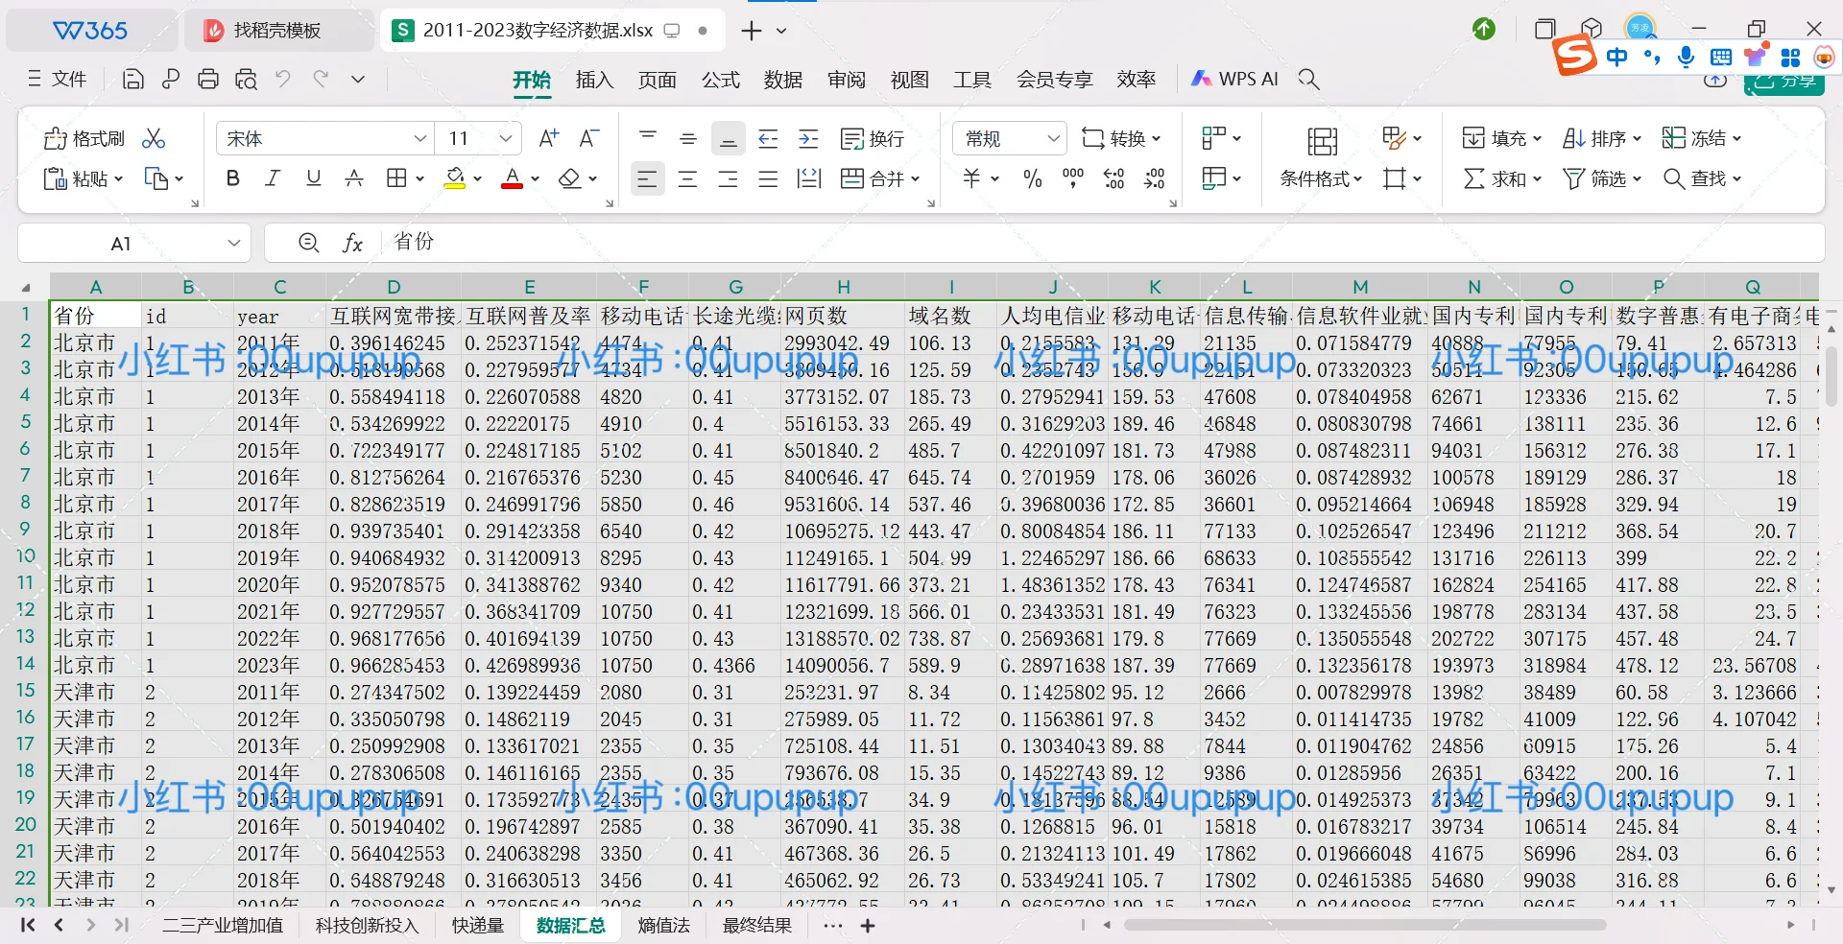Click the Print icon in quick access bar
The width and height of the screenshot is (1843, 944).
click(208, 79)
